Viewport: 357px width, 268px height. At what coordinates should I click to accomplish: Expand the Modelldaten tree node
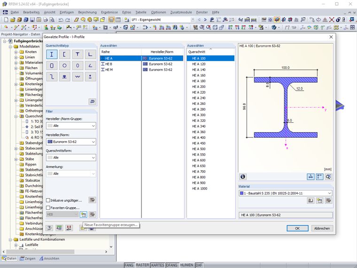(x=10, y=47)
